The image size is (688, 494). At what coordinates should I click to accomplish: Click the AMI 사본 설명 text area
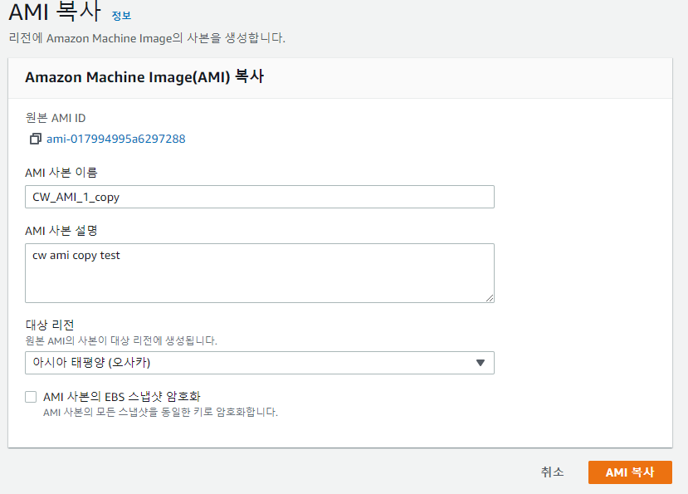(260, 273)
